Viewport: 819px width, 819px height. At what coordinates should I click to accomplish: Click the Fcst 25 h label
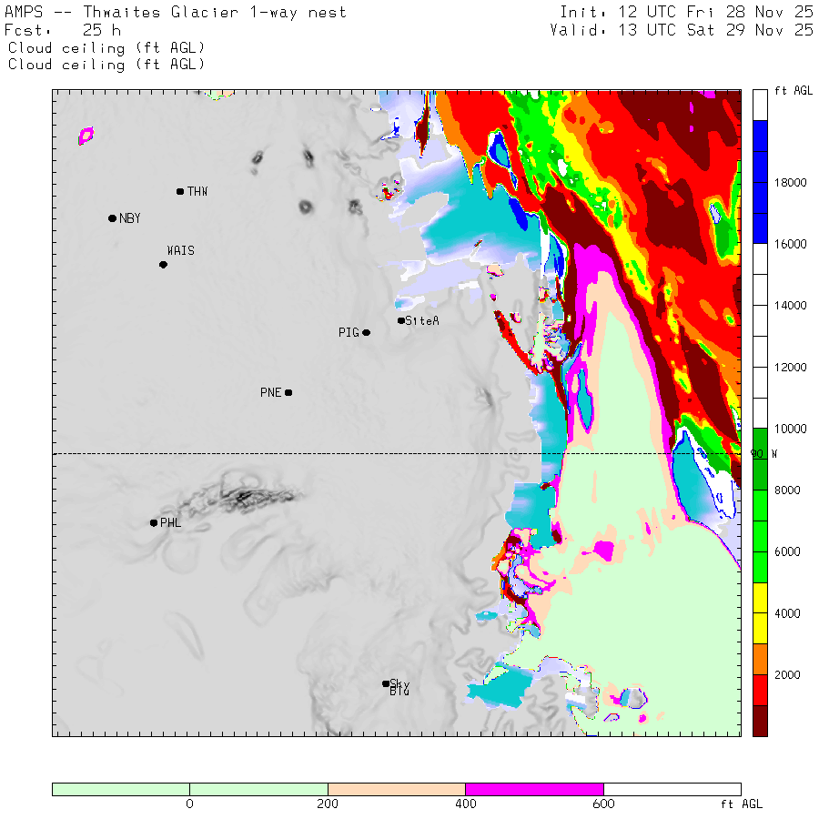tap(56, 30)
